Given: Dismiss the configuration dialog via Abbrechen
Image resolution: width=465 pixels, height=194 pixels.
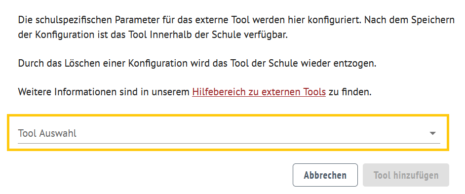Looking at the screenshot, I should click(325, 175).
